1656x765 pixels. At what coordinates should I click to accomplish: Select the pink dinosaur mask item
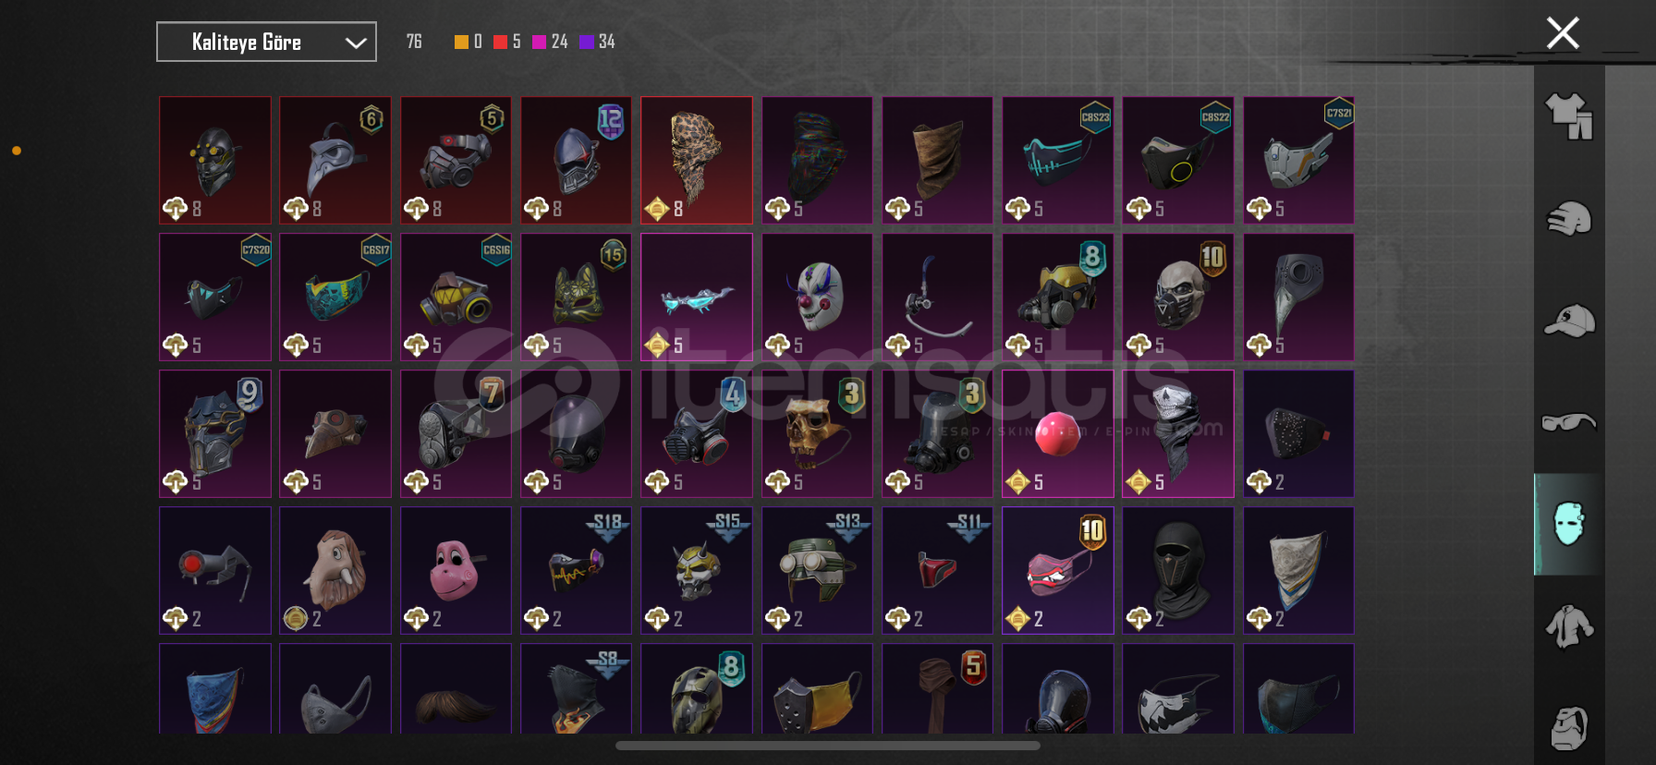456,570
